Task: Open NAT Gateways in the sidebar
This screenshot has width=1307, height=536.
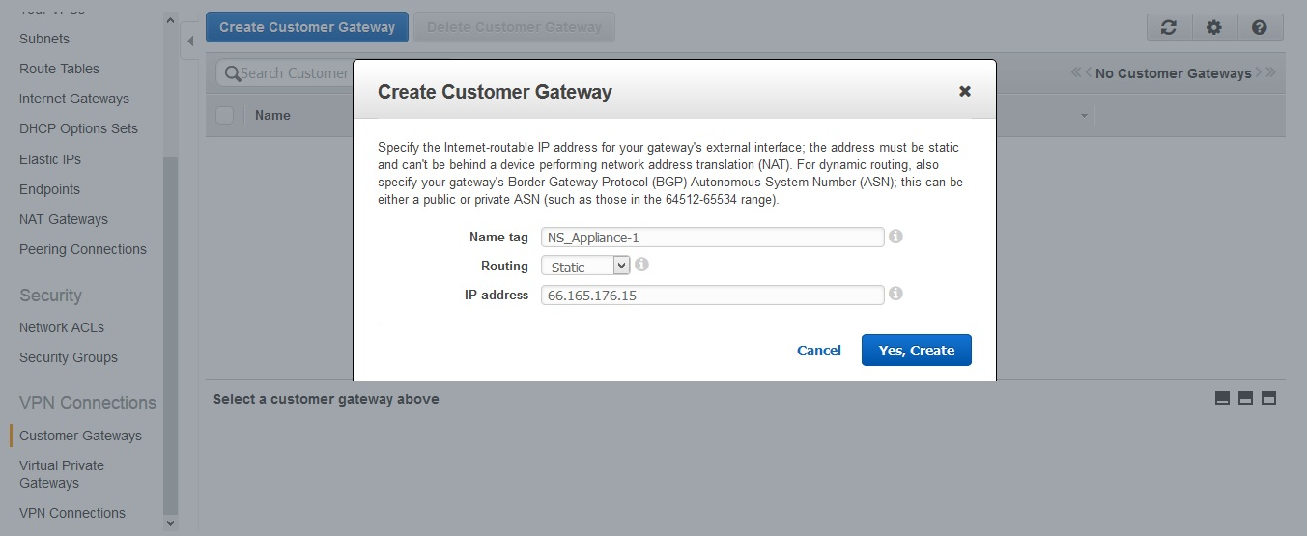Action: point(64,219)
